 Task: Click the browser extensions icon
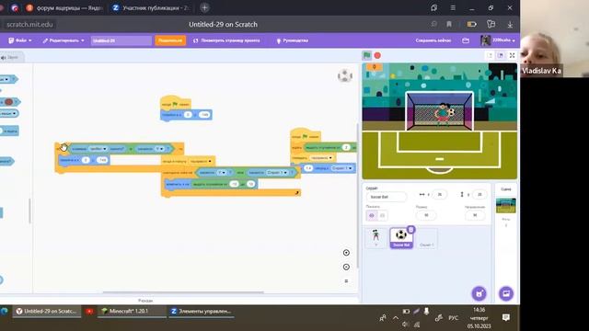pos(491,25)
